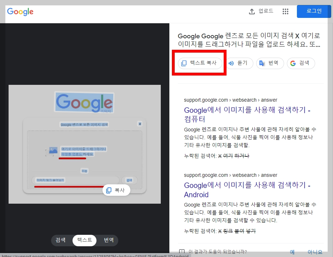Click the 검색 chip with Google G
Screen dimensions: 333x257
[x=301, y=63]
